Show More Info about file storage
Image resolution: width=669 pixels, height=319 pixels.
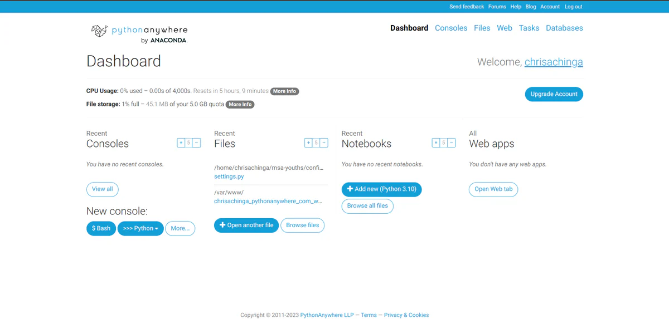(x=240, y=104)
